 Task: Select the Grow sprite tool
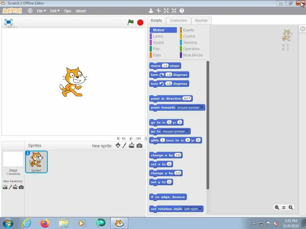click(166, 11)
